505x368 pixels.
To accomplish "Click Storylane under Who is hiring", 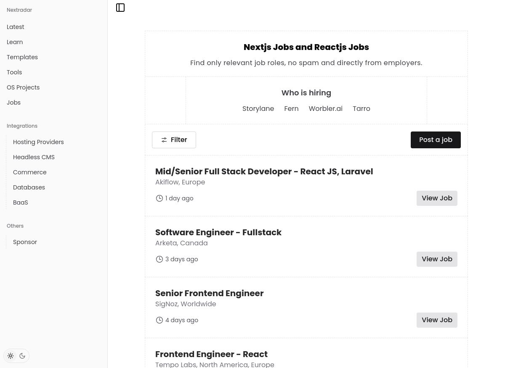I will click(258, 109).
